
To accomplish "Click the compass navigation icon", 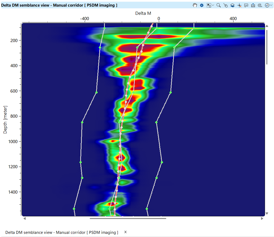I will click(267, 5).
